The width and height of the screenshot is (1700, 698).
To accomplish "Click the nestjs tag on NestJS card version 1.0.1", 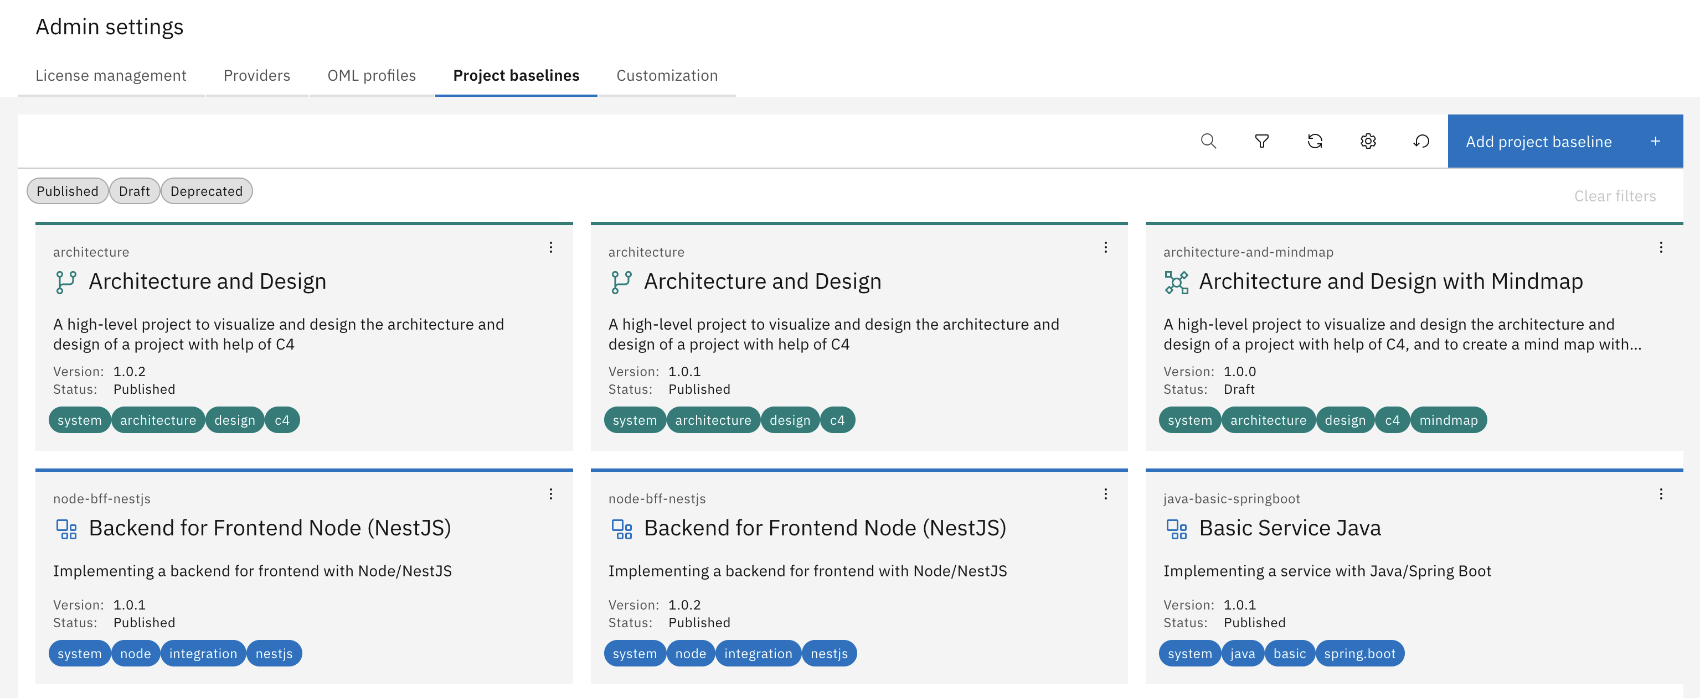I will pos(274,653).
